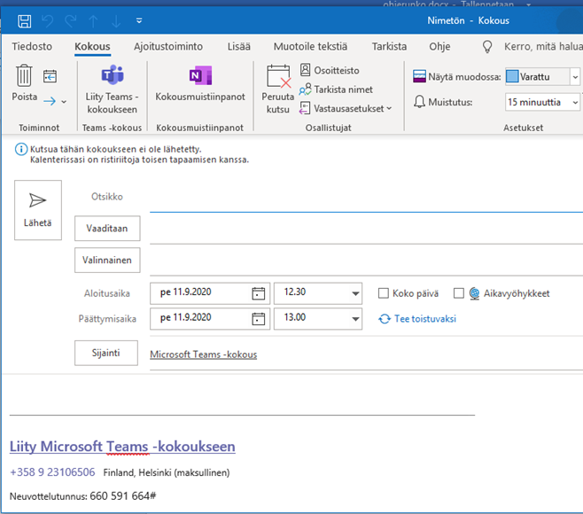
Task: Open the Varattu show-as dropdown
Action: point(575,77)
